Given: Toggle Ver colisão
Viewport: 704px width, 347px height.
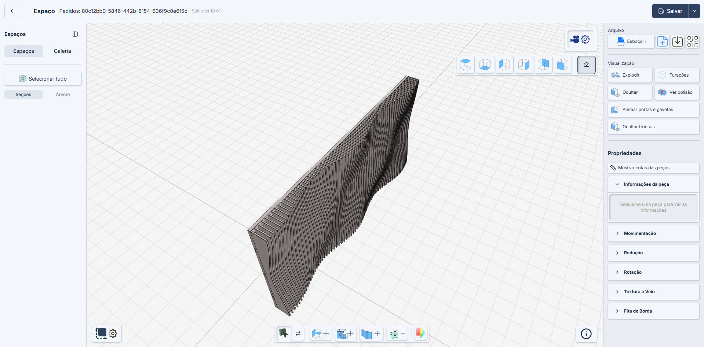Looking at the screenshot, I should click(677, 92).
